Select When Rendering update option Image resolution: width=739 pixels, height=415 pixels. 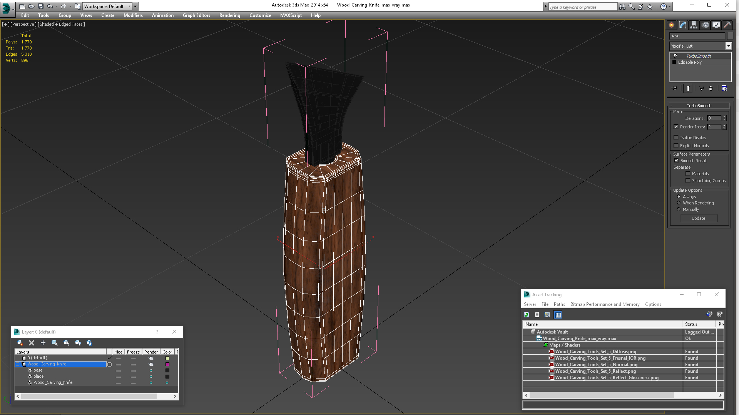(679, 203)
